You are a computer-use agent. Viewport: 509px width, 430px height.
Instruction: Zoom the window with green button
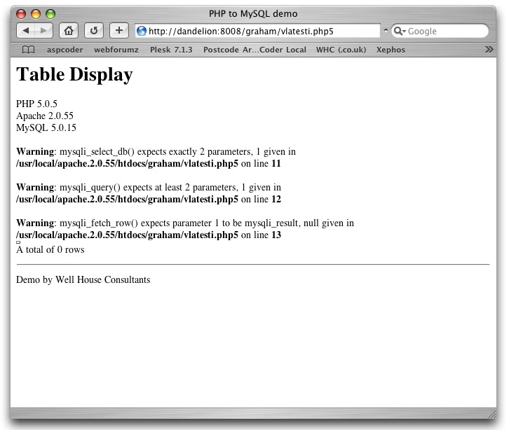(50, 14)
